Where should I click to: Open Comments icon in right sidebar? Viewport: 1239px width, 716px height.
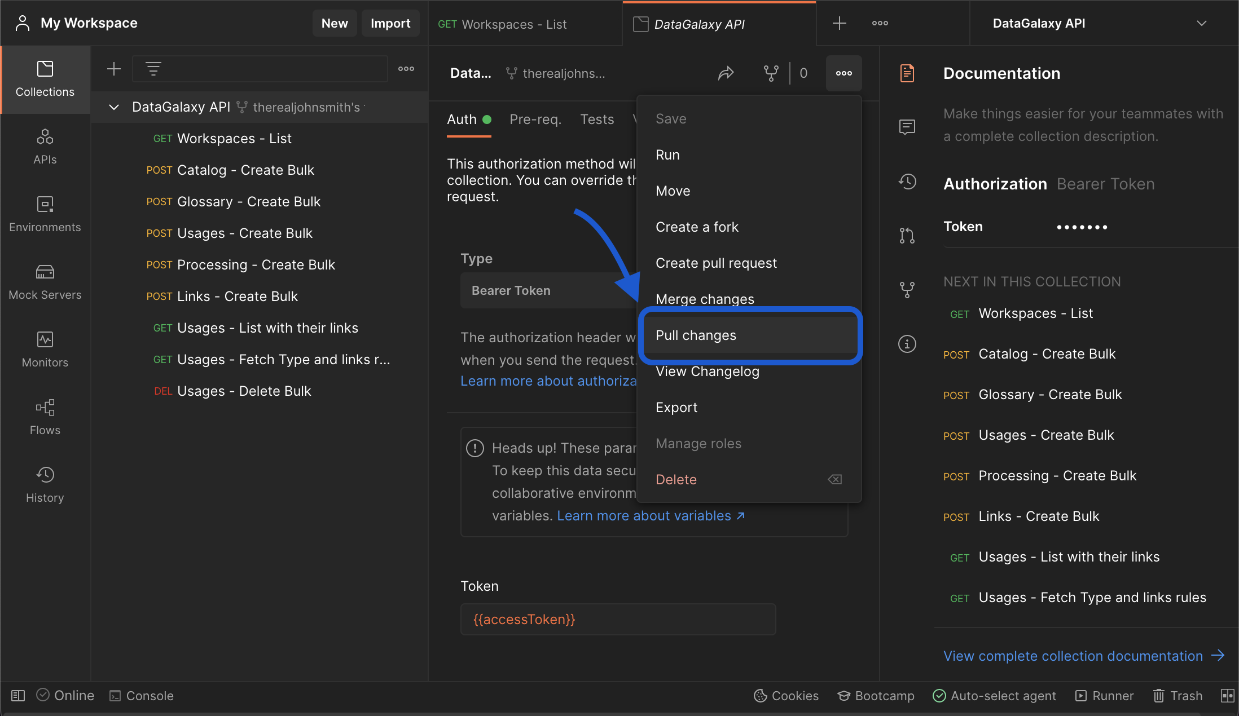click(907, 127)
